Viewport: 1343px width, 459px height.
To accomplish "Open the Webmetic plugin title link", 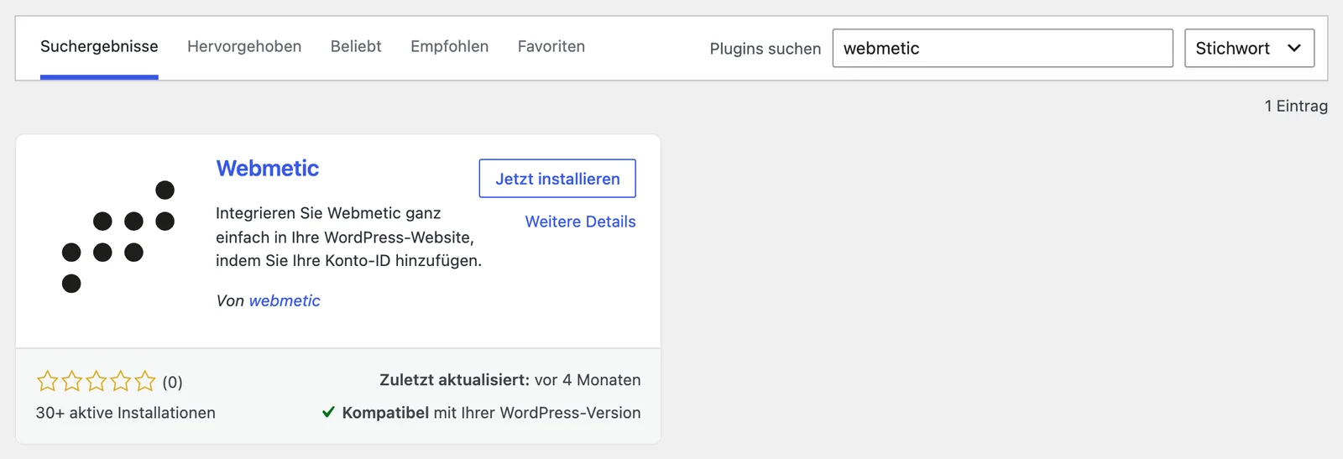I will pos(268,169).
